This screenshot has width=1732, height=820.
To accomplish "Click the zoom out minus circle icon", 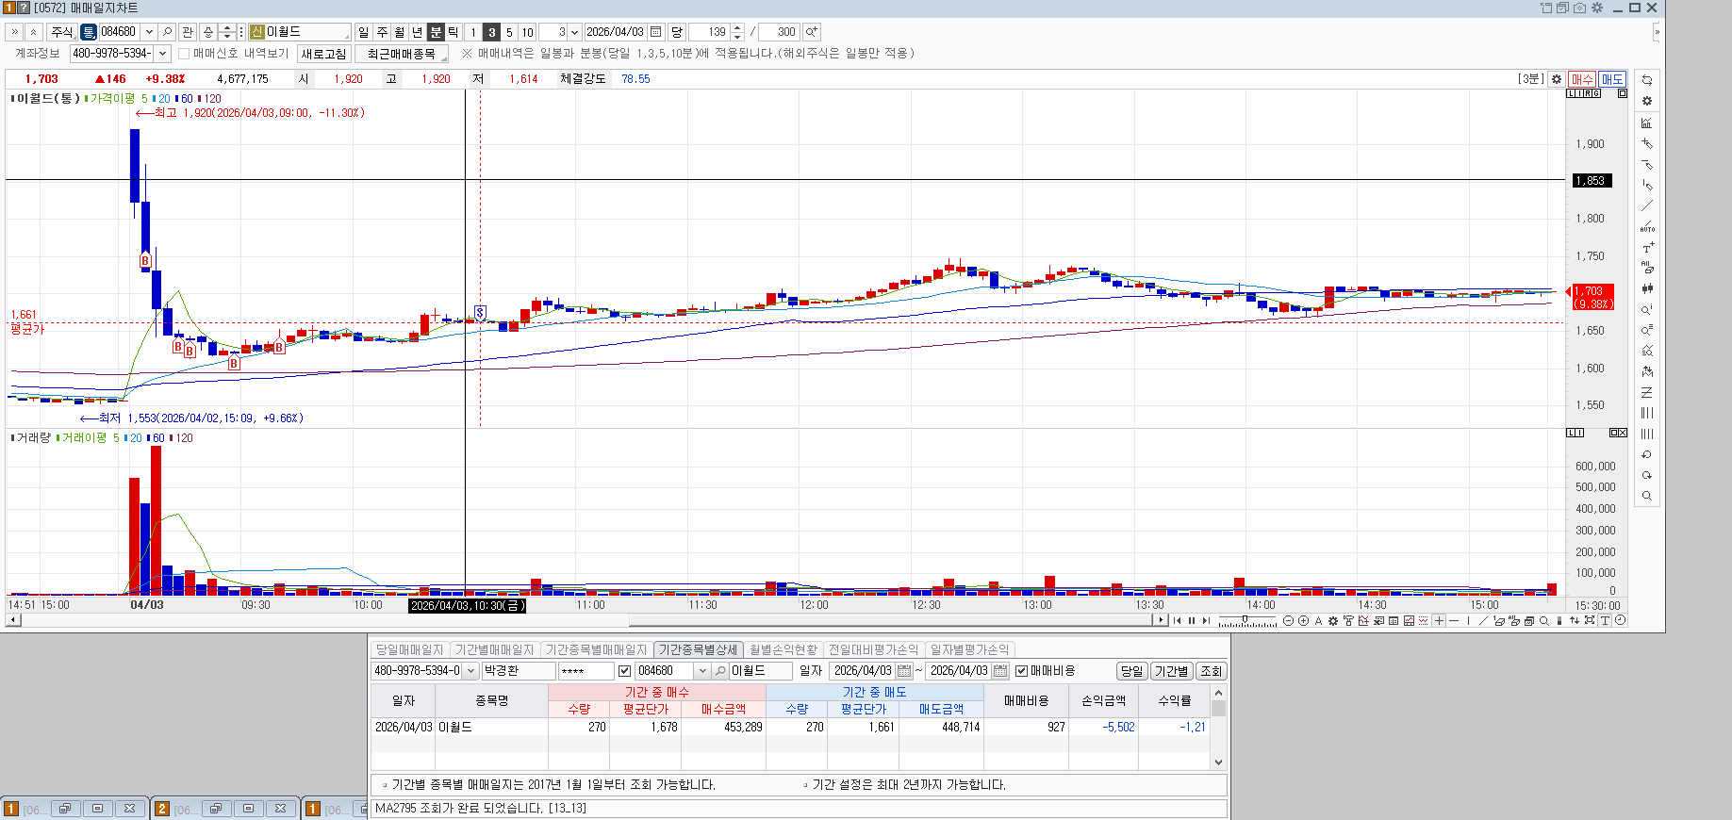I will pyautogui.click(x=1288, y=620).
